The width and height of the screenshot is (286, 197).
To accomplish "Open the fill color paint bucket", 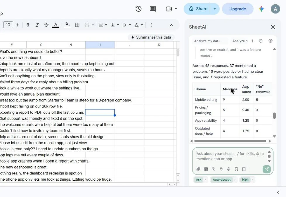I will [67, 25].
